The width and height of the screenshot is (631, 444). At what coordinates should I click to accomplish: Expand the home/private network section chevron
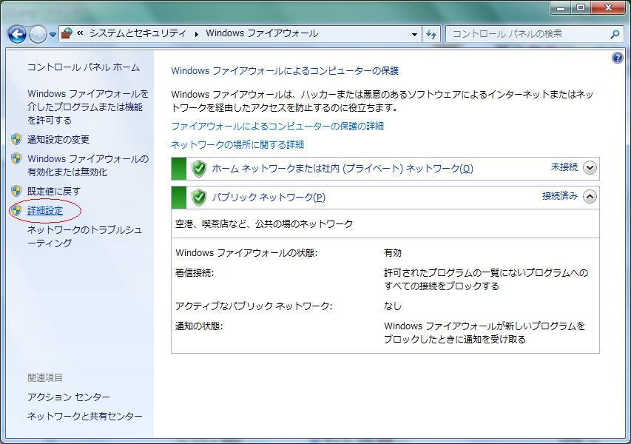coord(590,168)
